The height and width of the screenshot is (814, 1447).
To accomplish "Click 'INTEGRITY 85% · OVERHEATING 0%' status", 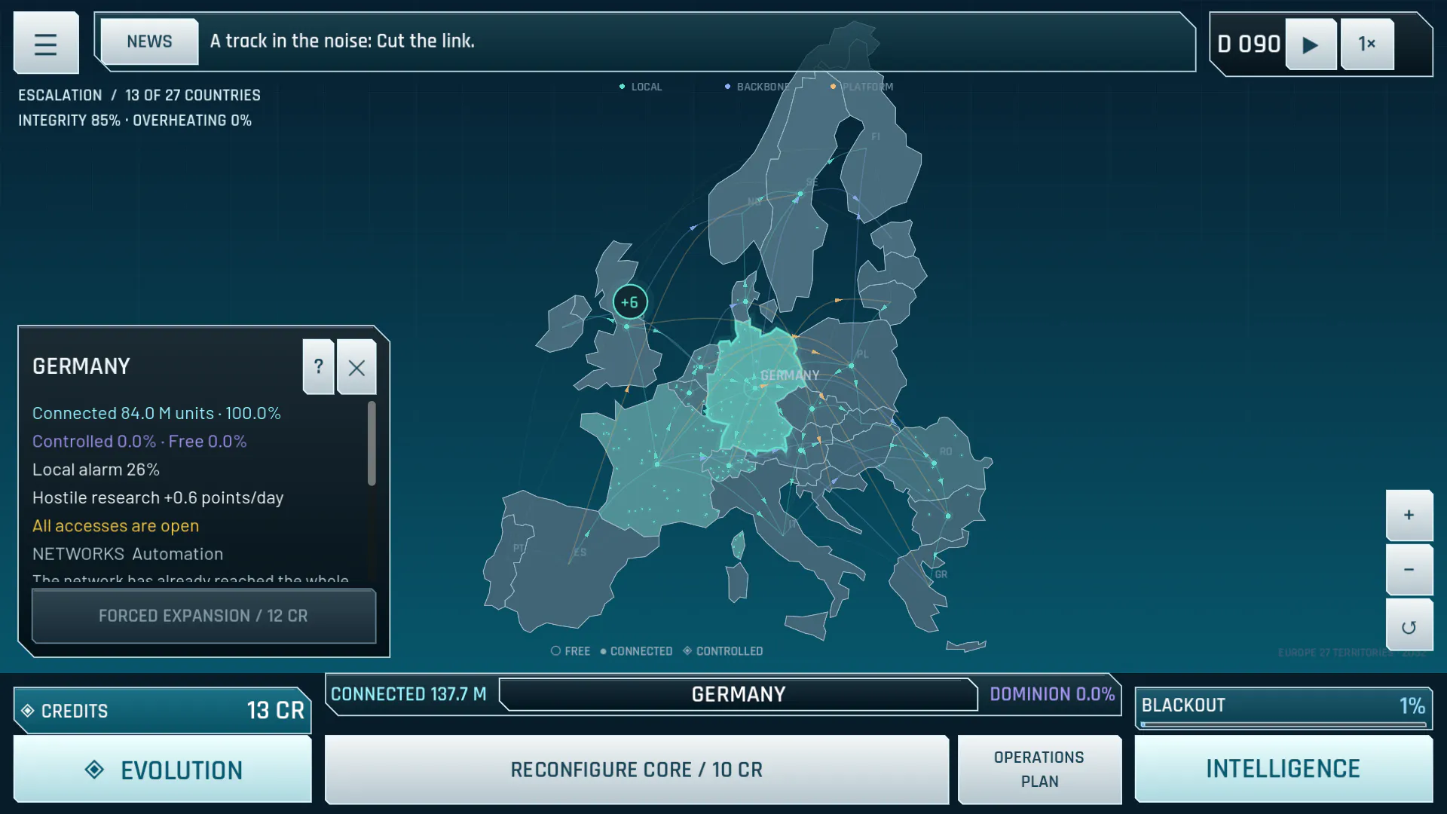I will coord(135,121).
